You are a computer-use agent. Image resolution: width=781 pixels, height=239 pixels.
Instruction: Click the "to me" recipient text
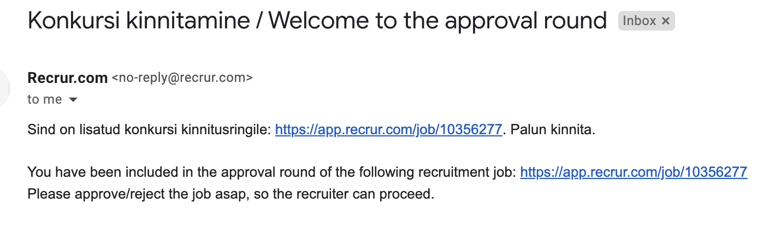[45, 100]
